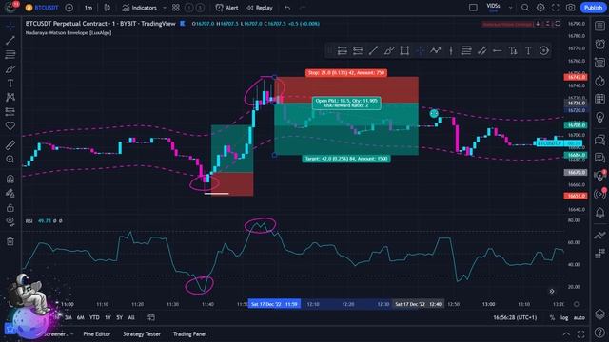This screenshot has width=609, height=342.
Task: Click the Publish button
Action: point(593,8)
